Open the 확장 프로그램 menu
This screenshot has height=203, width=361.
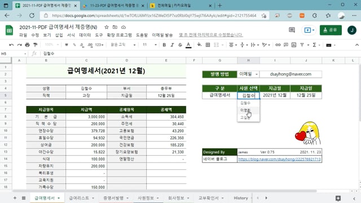click(x=119, y=35)
